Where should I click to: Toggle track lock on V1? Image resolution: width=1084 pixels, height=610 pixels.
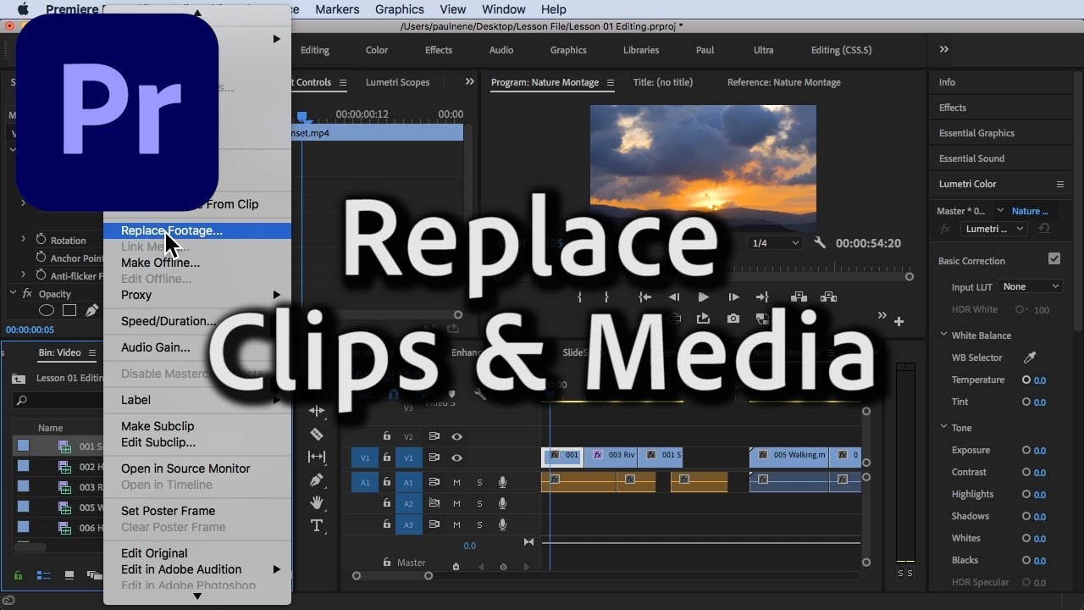(x=387, y=457)
